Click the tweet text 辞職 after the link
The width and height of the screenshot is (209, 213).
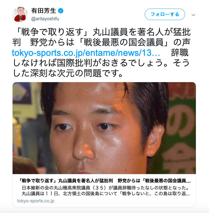(180, 53)
